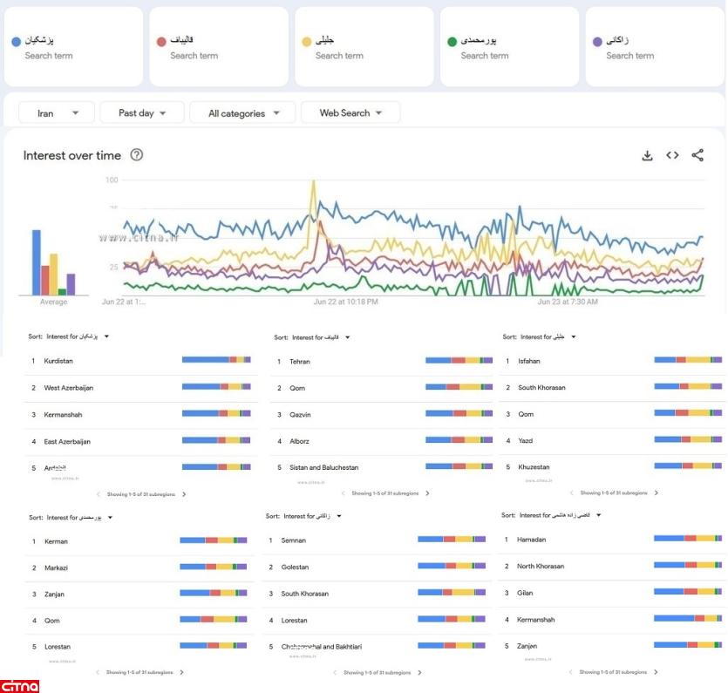
Task: Open the Iran country dropdown
Action: coord(56,113)
